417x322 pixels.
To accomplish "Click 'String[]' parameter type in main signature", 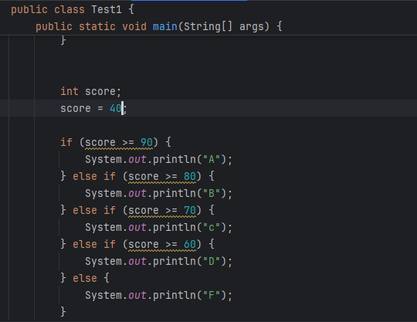I will click(208, 26).
